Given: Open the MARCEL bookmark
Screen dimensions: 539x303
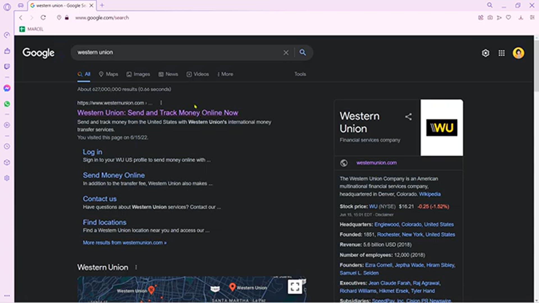Looking at the screenshot, I should (31, 29).
